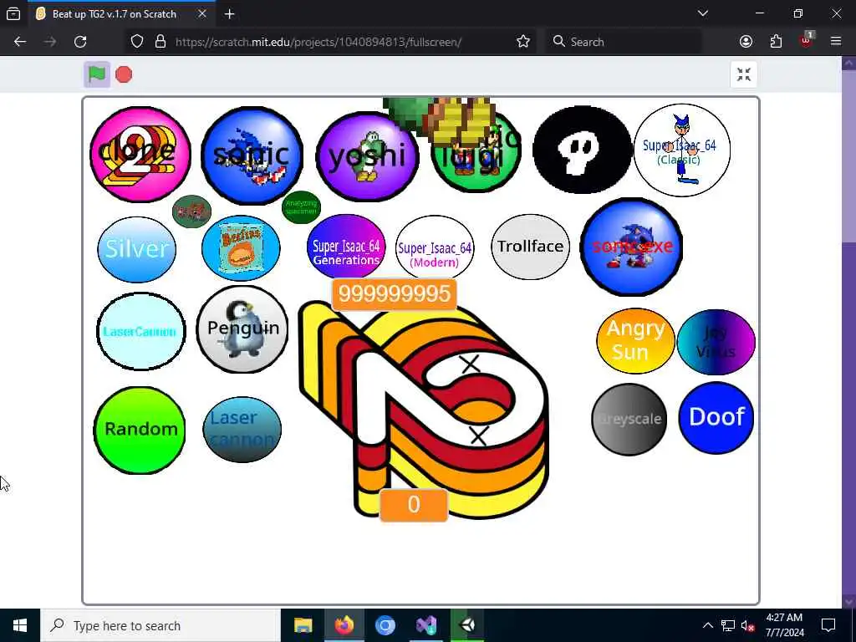The width and height of the screenshot is (856, 642).
Task: Go back with browser back arrow
Action: click(20, 42)
